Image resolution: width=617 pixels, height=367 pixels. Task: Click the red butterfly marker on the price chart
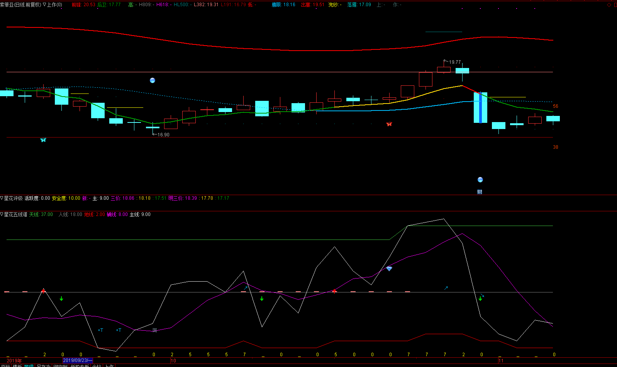(389, 124)
